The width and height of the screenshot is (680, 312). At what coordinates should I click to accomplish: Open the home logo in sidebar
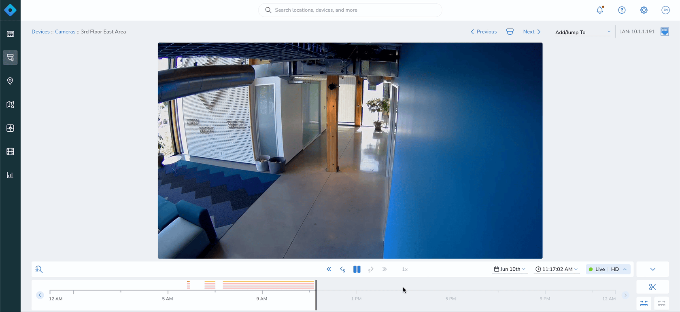click(x=10, y=10)
